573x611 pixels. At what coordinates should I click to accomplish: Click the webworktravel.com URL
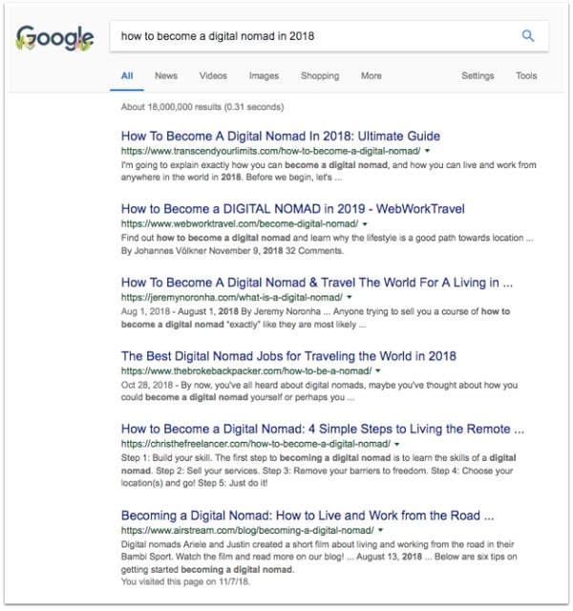click(240, 224)
